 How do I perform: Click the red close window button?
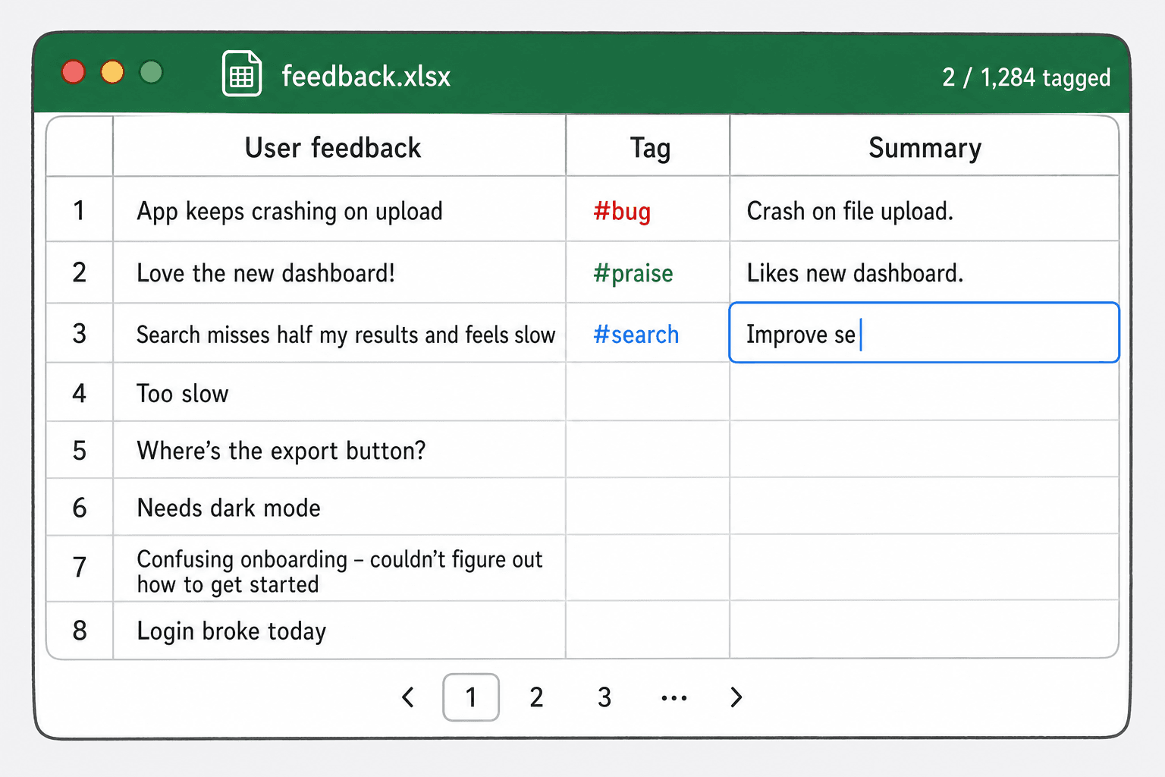[x=74, y=72]
